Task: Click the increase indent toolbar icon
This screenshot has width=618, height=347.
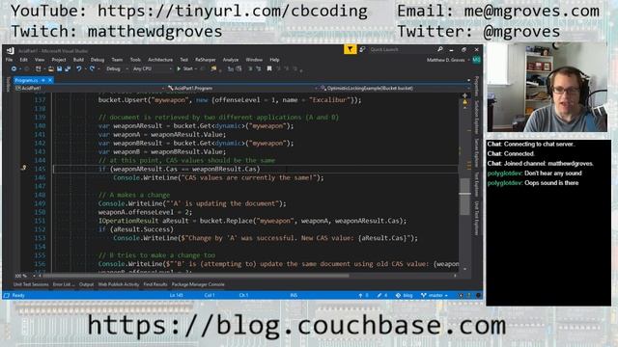Action: [x=239, y=68]
